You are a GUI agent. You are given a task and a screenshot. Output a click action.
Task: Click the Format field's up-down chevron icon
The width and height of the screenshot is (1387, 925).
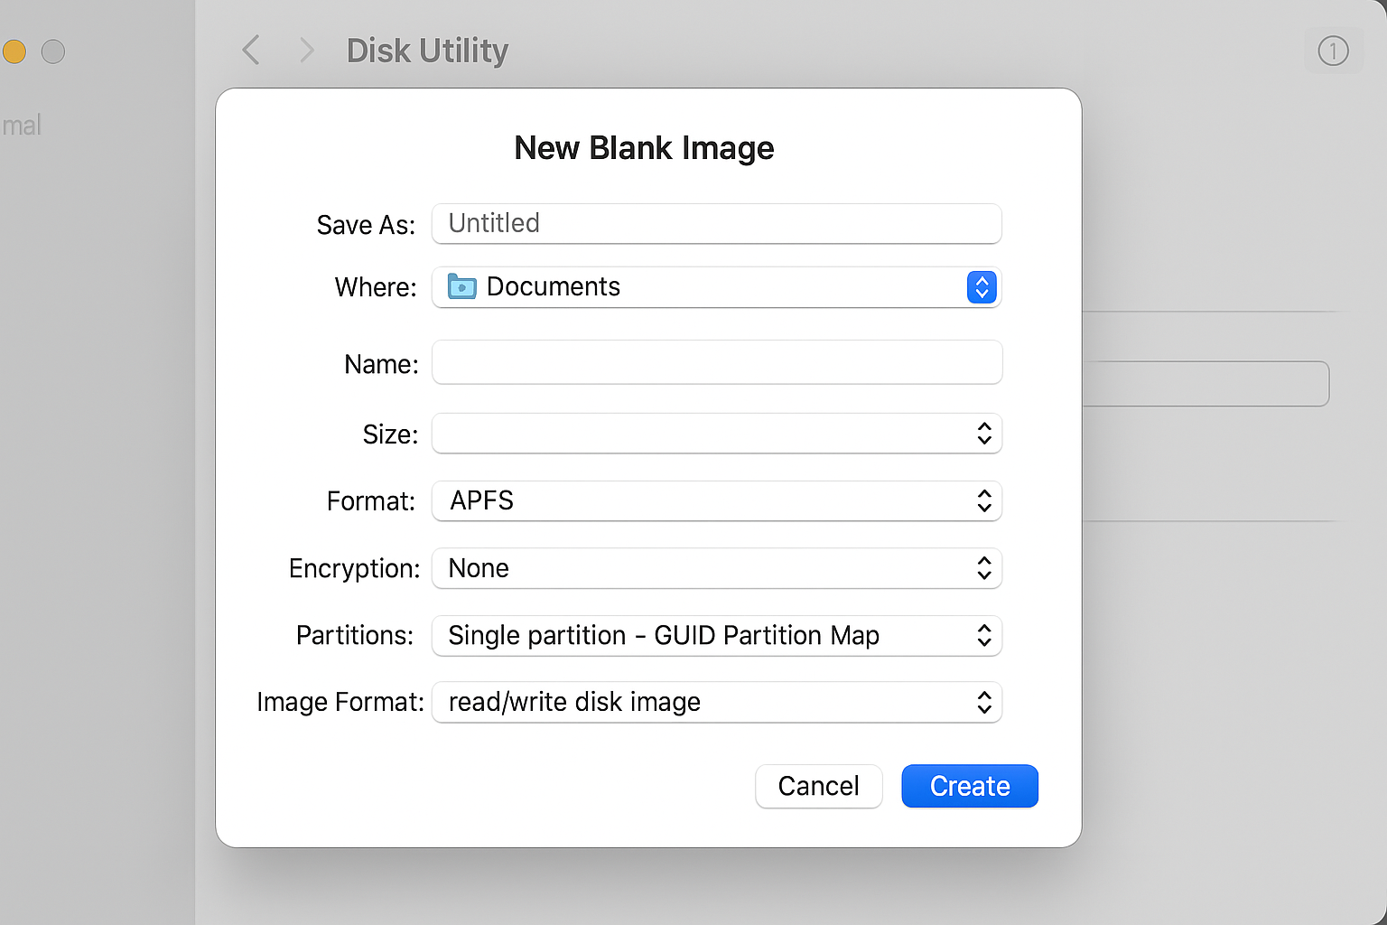pyautogui.click(x=984, y=501)
